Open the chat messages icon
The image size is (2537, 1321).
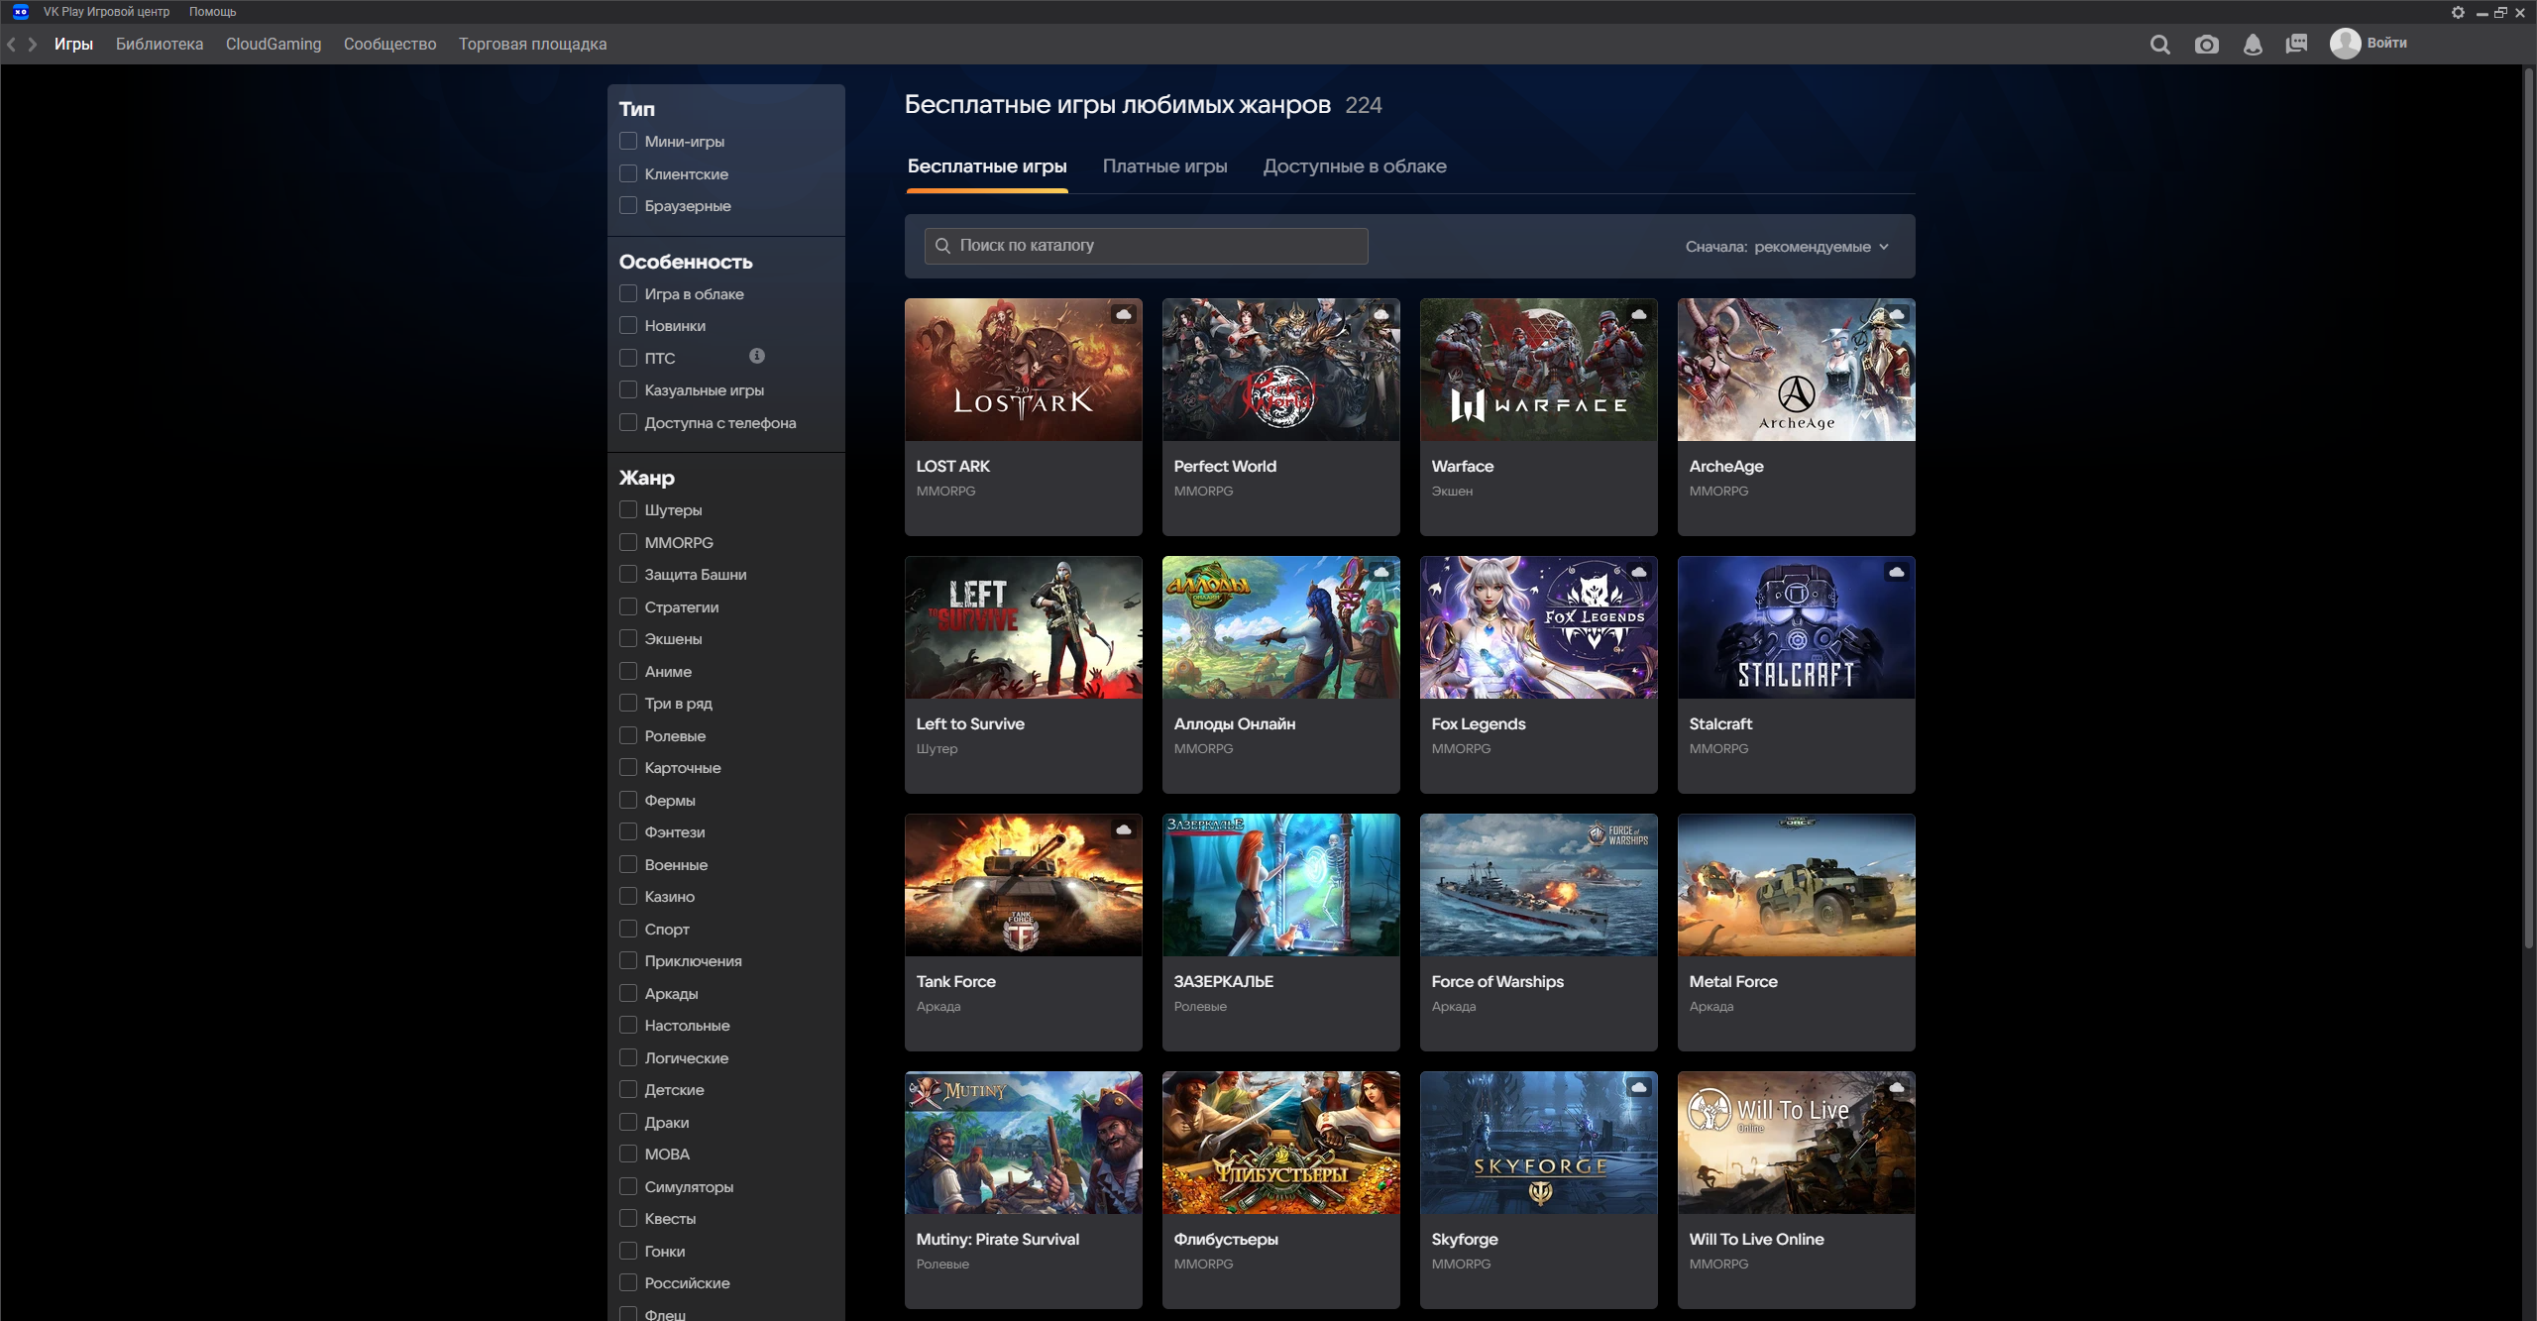pos(2296,45)
